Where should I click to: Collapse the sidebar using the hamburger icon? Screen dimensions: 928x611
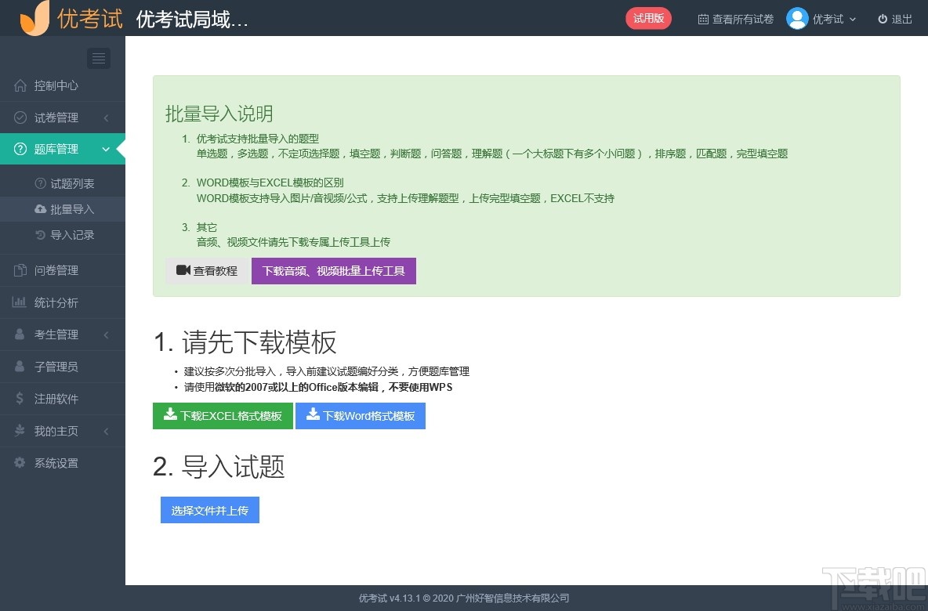tap(98, 58)
